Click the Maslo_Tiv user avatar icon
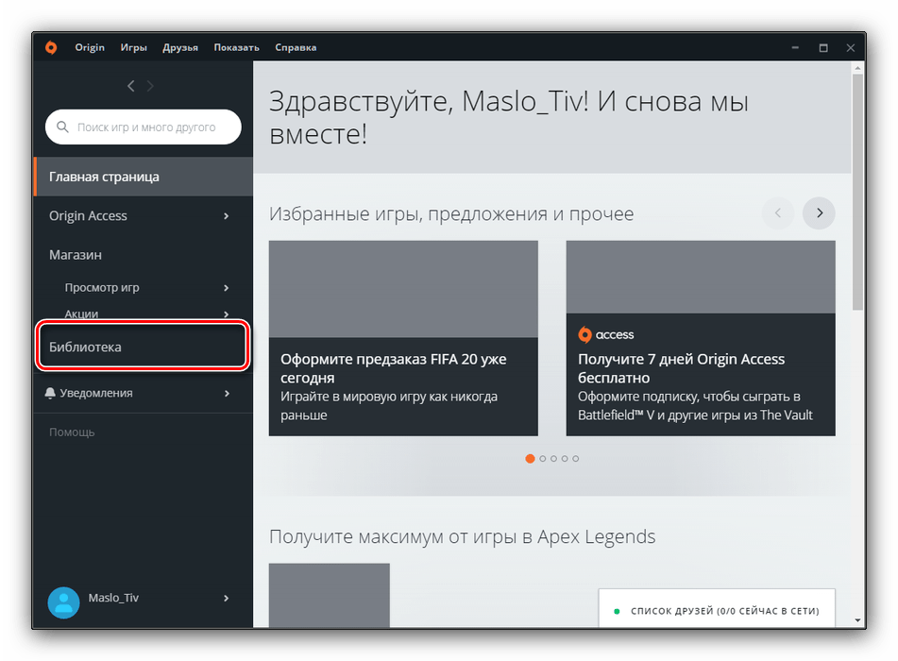 (63, 602)
